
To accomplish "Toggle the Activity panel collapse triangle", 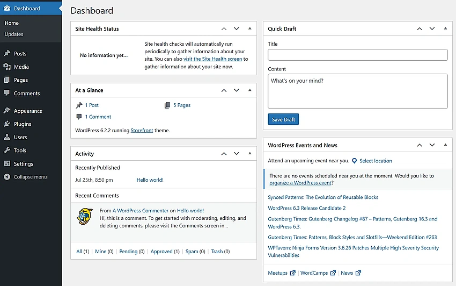I will pos(250,153).
